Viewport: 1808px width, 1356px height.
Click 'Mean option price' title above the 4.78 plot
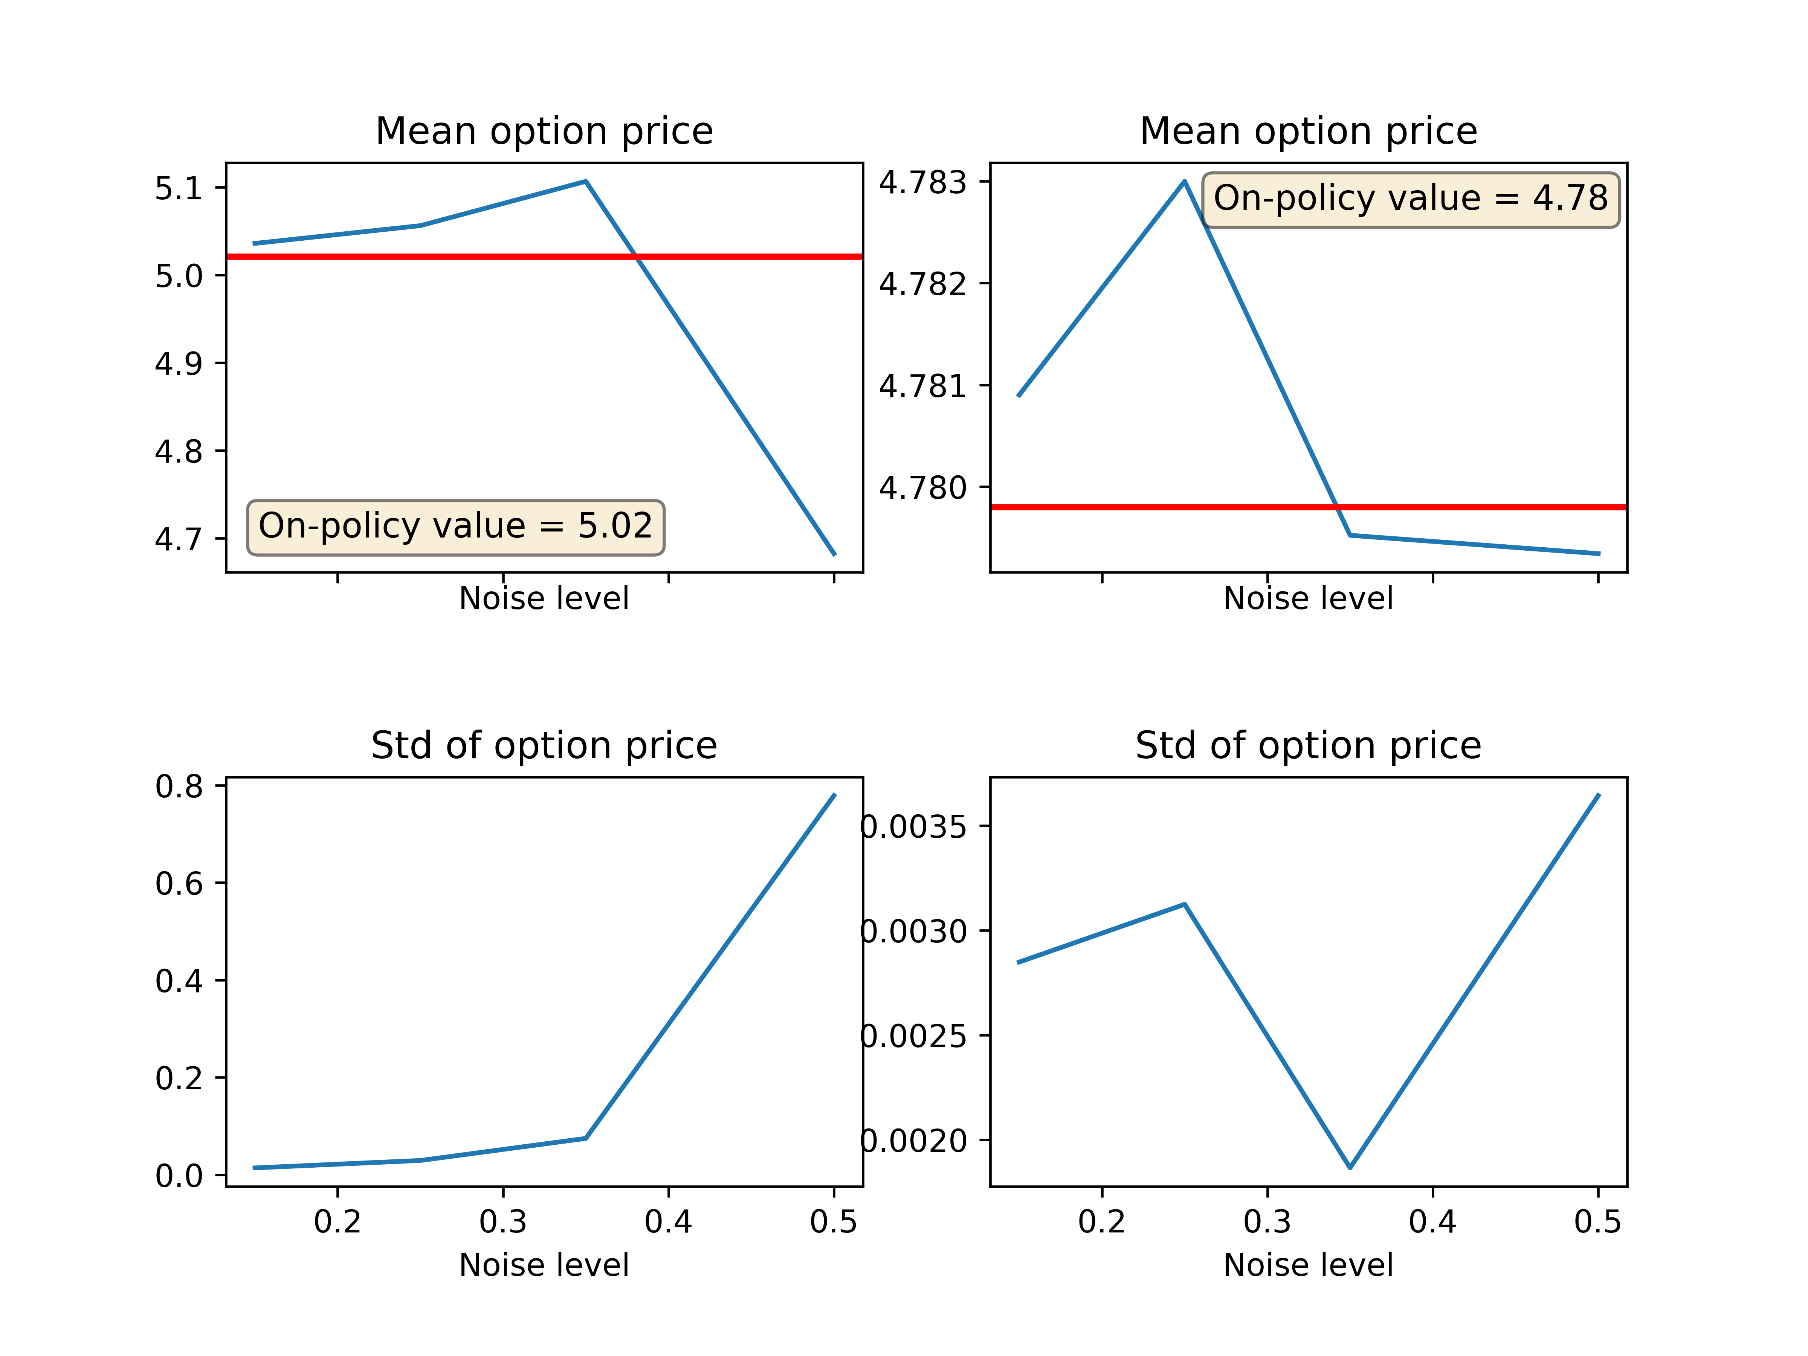1308,131
